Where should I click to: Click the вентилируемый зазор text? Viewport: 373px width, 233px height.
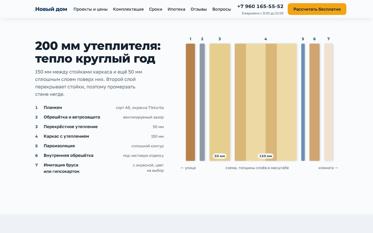(143, 117)
